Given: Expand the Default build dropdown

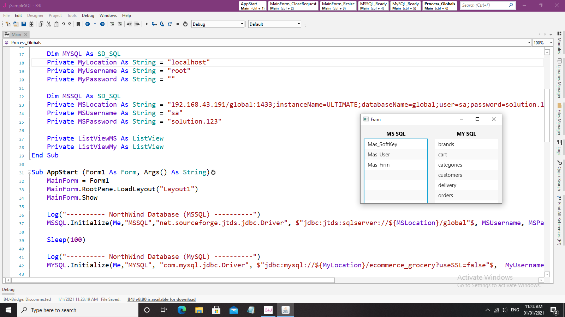Looking at the screenshot, I should coord(275,24).
